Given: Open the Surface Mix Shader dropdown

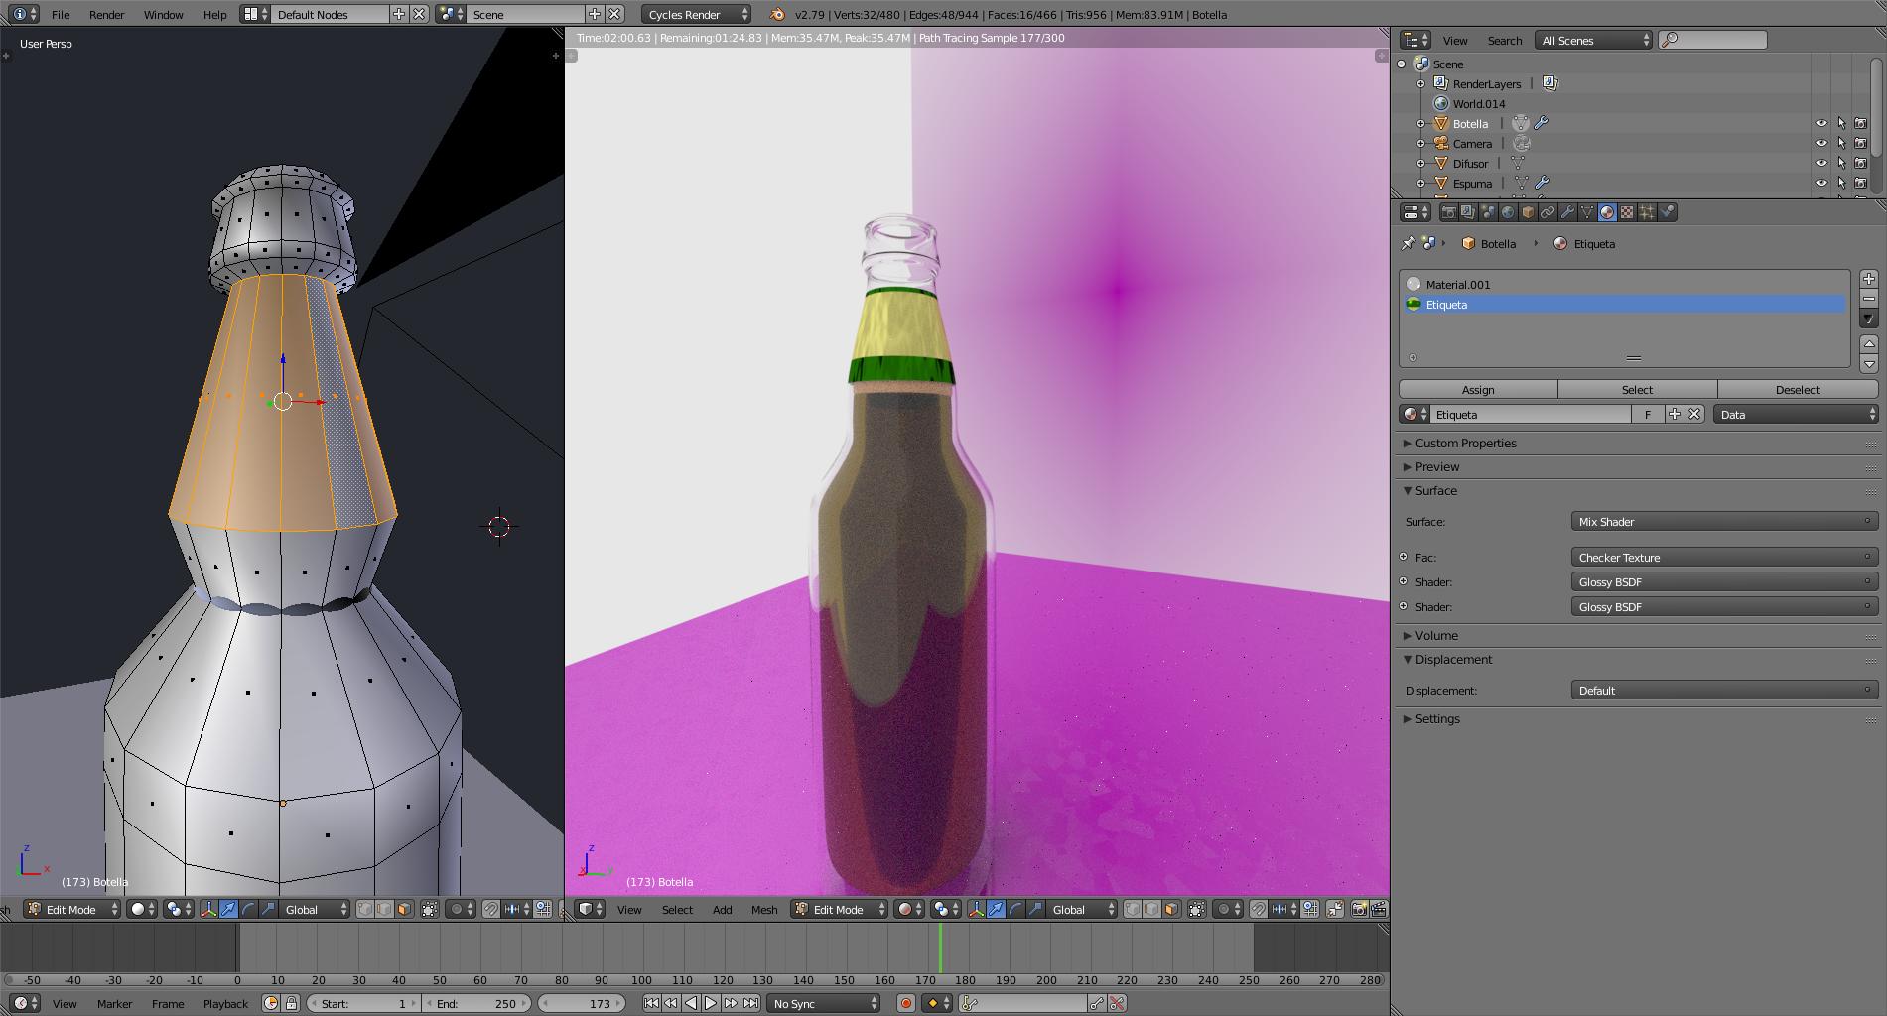Looking at the screenshot, I should [x=1724, y=522].
